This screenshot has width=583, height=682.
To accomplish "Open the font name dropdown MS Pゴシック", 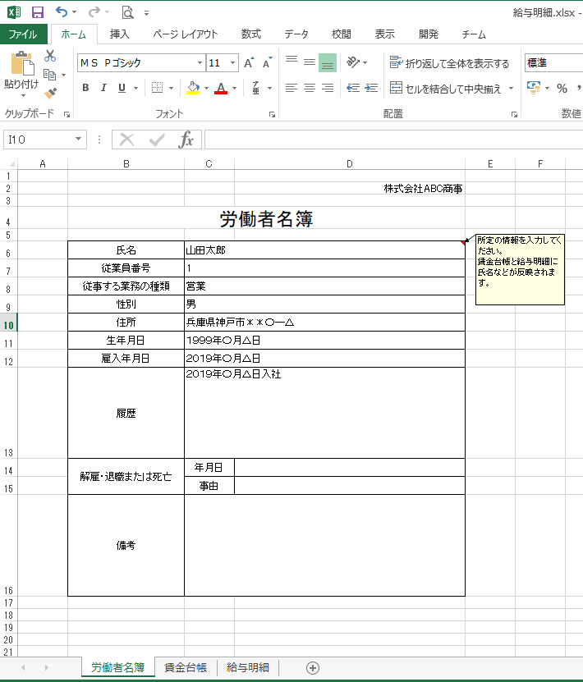I will tap(200, 62).
